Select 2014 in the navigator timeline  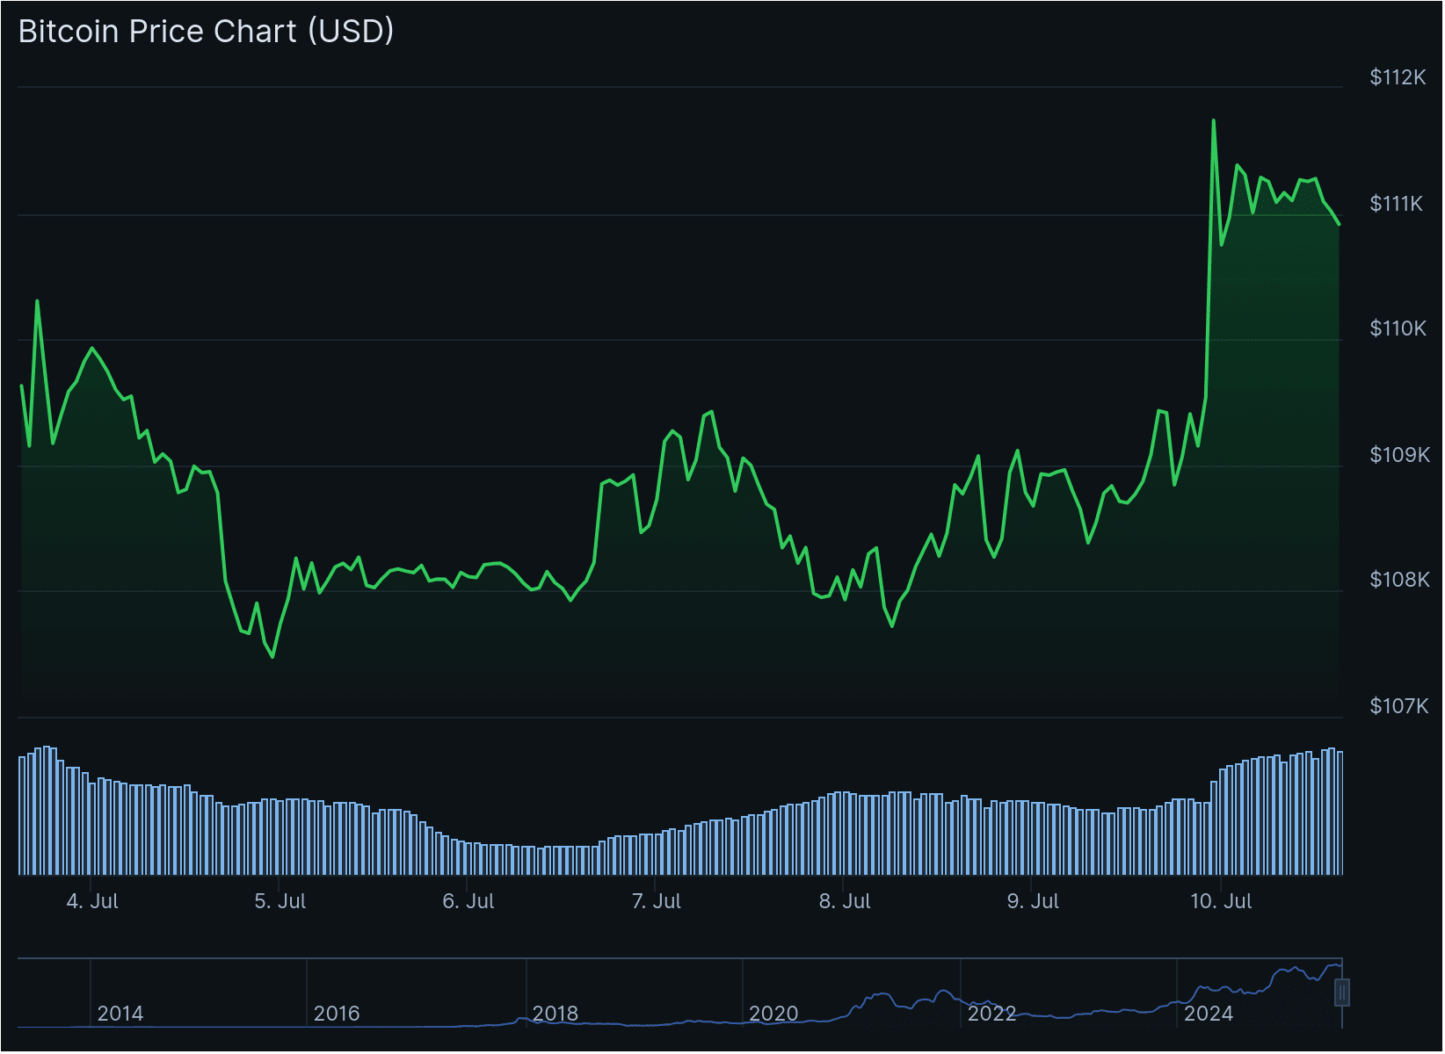120,1014
